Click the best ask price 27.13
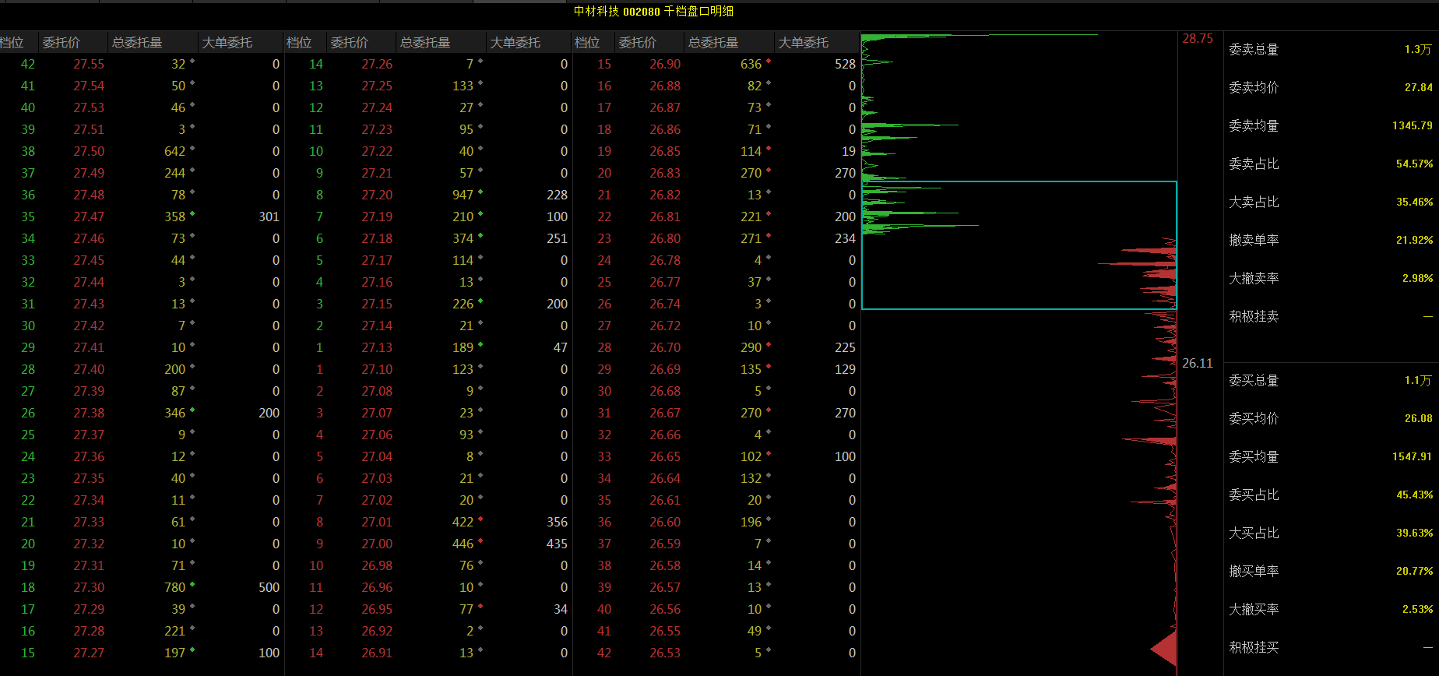Viewport: 1439px width, 676px height. (x=377, y=347)
